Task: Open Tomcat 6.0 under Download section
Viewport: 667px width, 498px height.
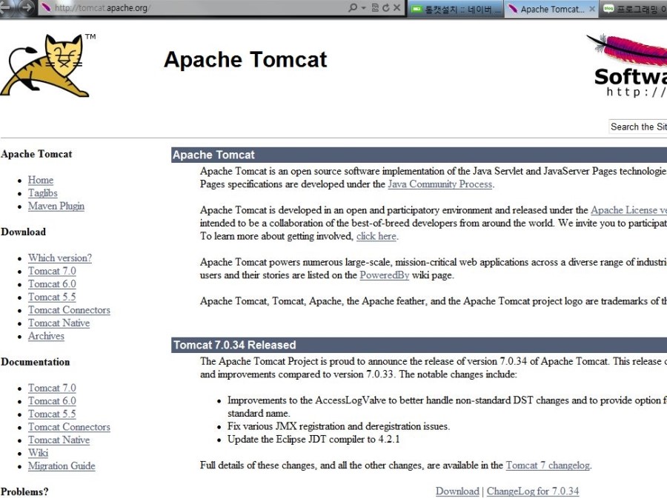Action: (x=52, y=284)
